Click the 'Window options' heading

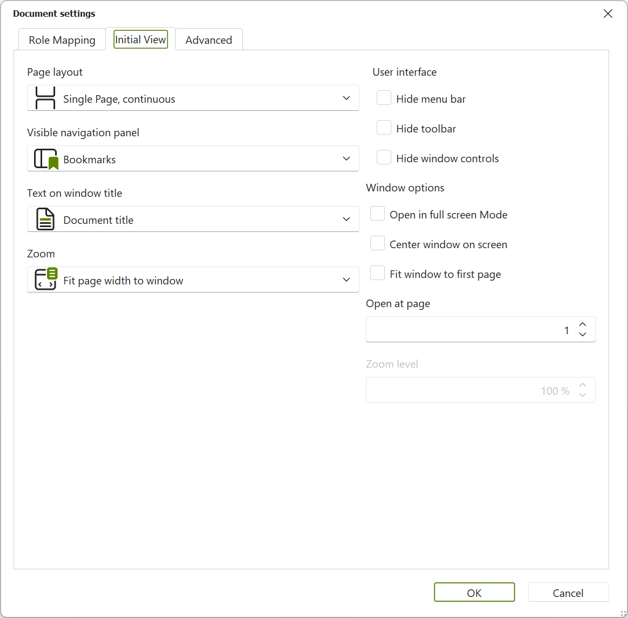[405, 188]
